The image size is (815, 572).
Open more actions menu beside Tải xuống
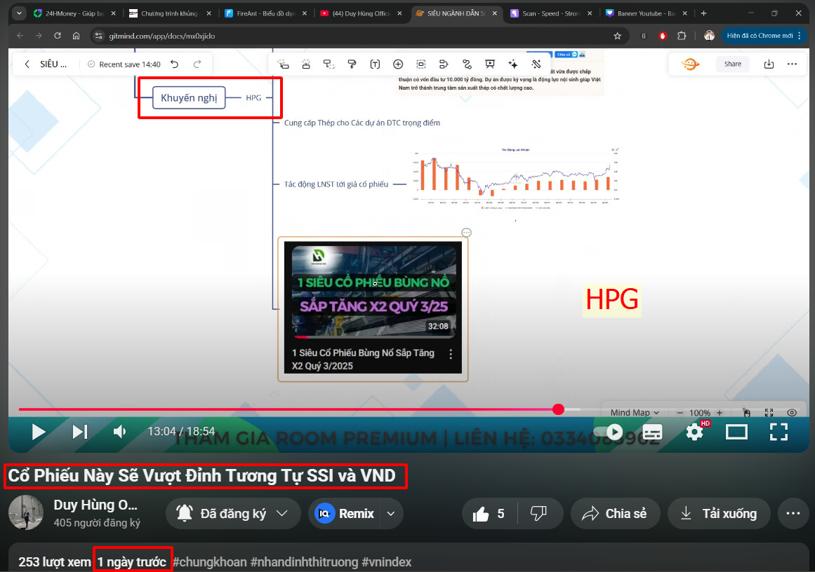(793, 514)
